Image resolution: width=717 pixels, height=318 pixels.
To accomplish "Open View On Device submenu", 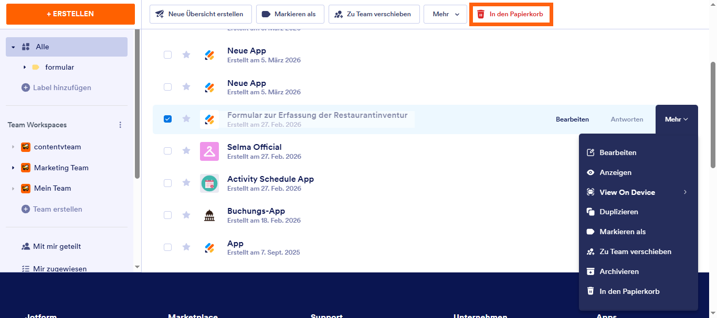I will pos(638,192).
